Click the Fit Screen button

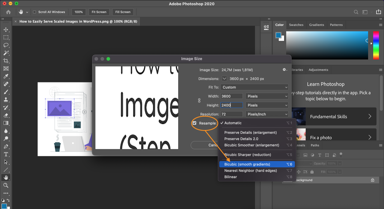[99, 12]
